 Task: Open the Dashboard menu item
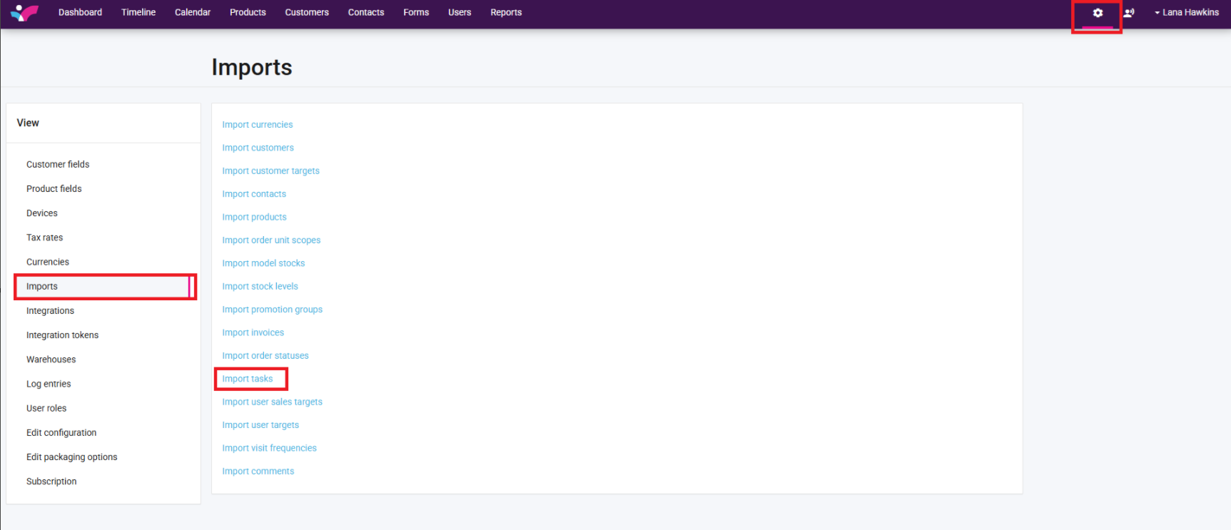click(80, 13)
